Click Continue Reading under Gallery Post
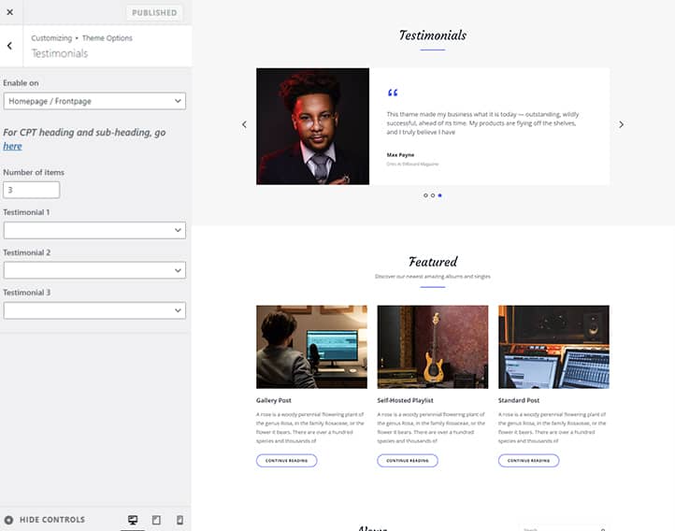The height and width of the screenshot is (531, 675). click(x=287, y=461)
